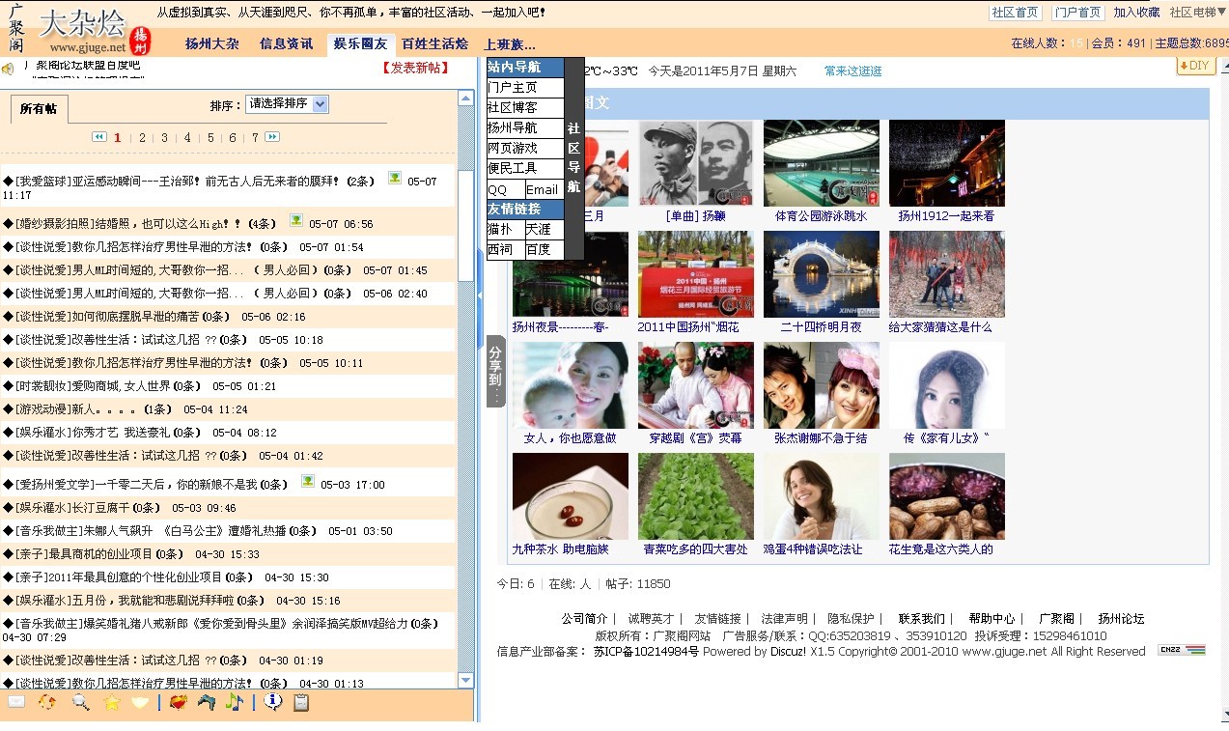
Task: Open the blue info speech bubble icon
Action: coord(273,702)
